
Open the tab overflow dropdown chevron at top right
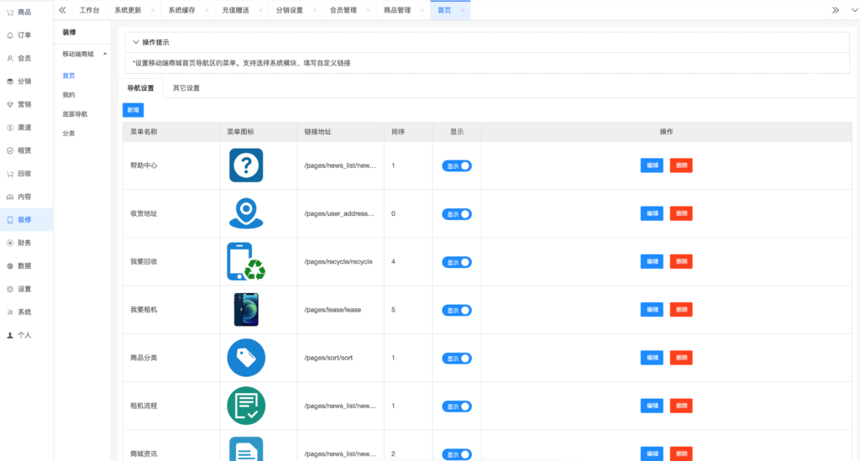click(x=854, y=10)
